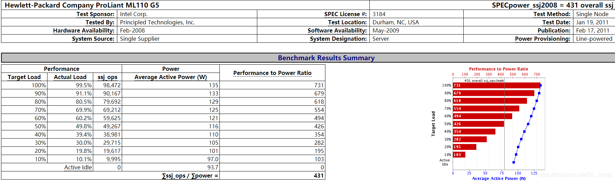Select Principled Technologies, Inc. text

coord(158,22)
